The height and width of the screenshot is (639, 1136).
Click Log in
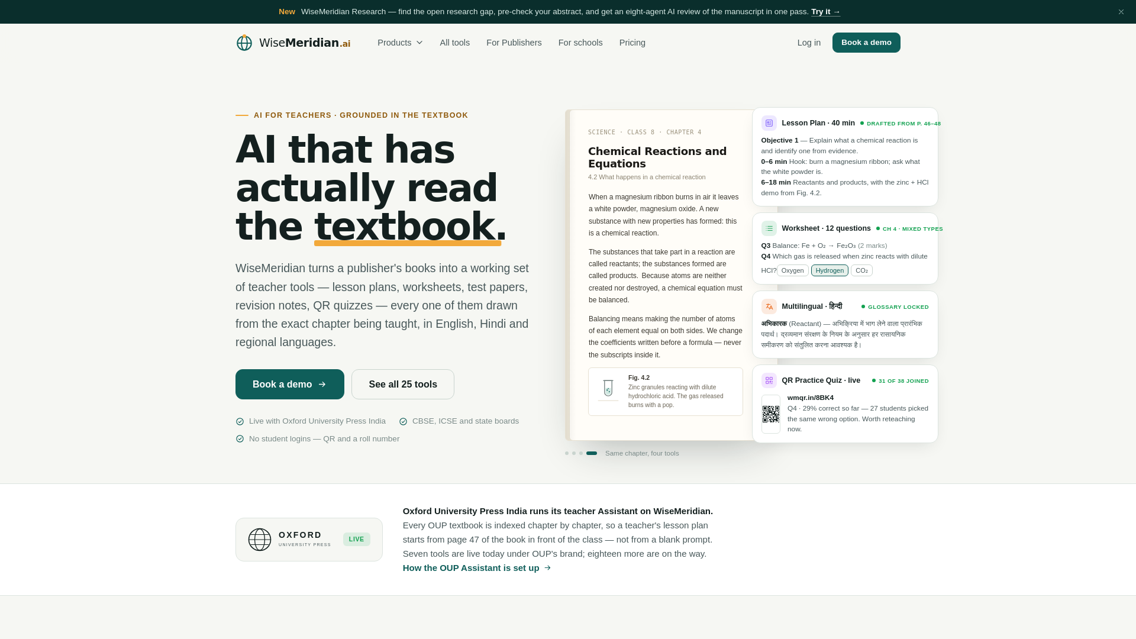tap(809, 43)
